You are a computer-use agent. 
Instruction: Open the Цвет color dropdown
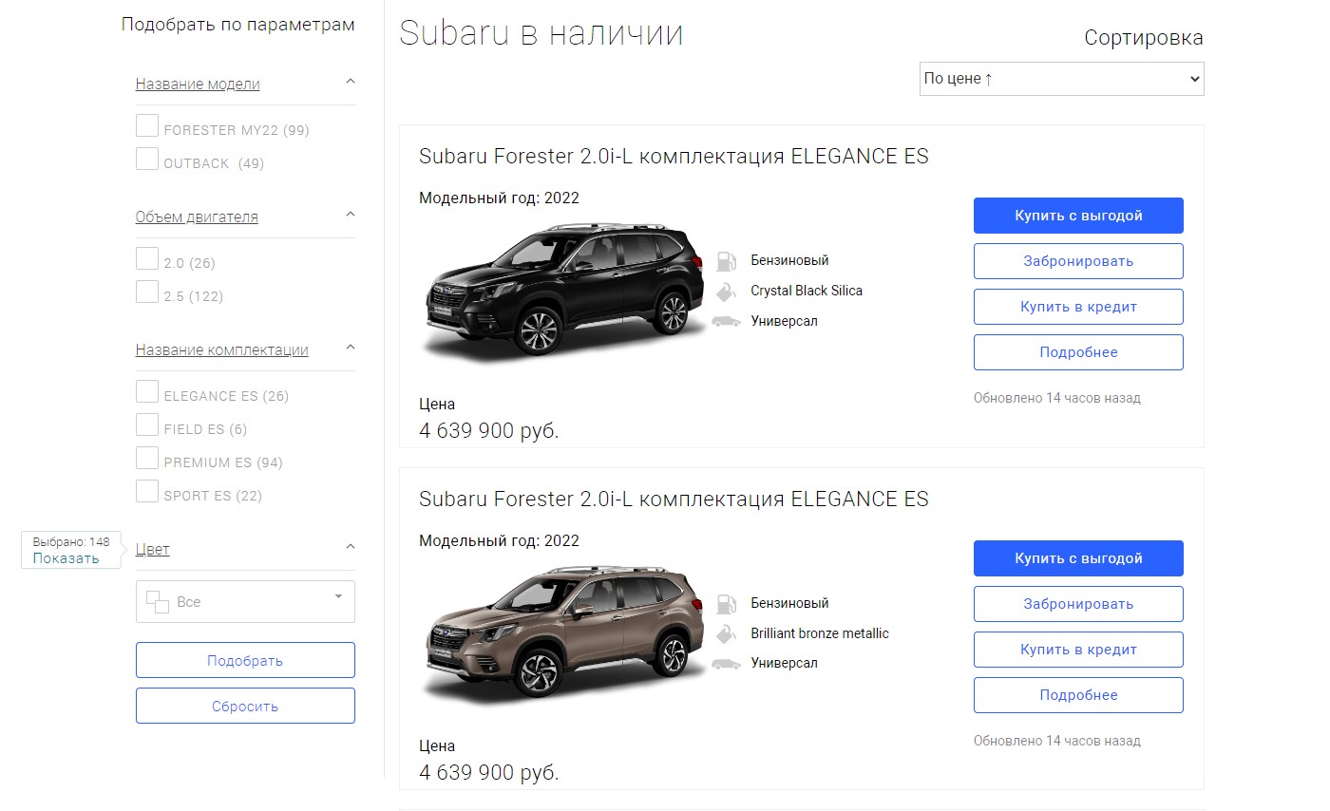(245, 602)
